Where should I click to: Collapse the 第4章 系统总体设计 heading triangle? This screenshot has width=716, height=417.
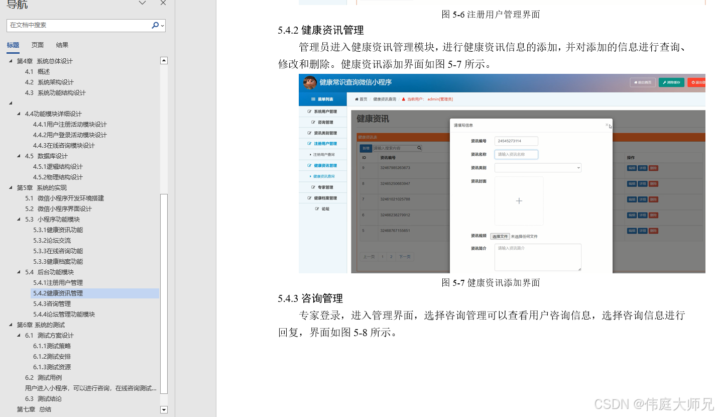pyautogui.click(x=11, y=61)
